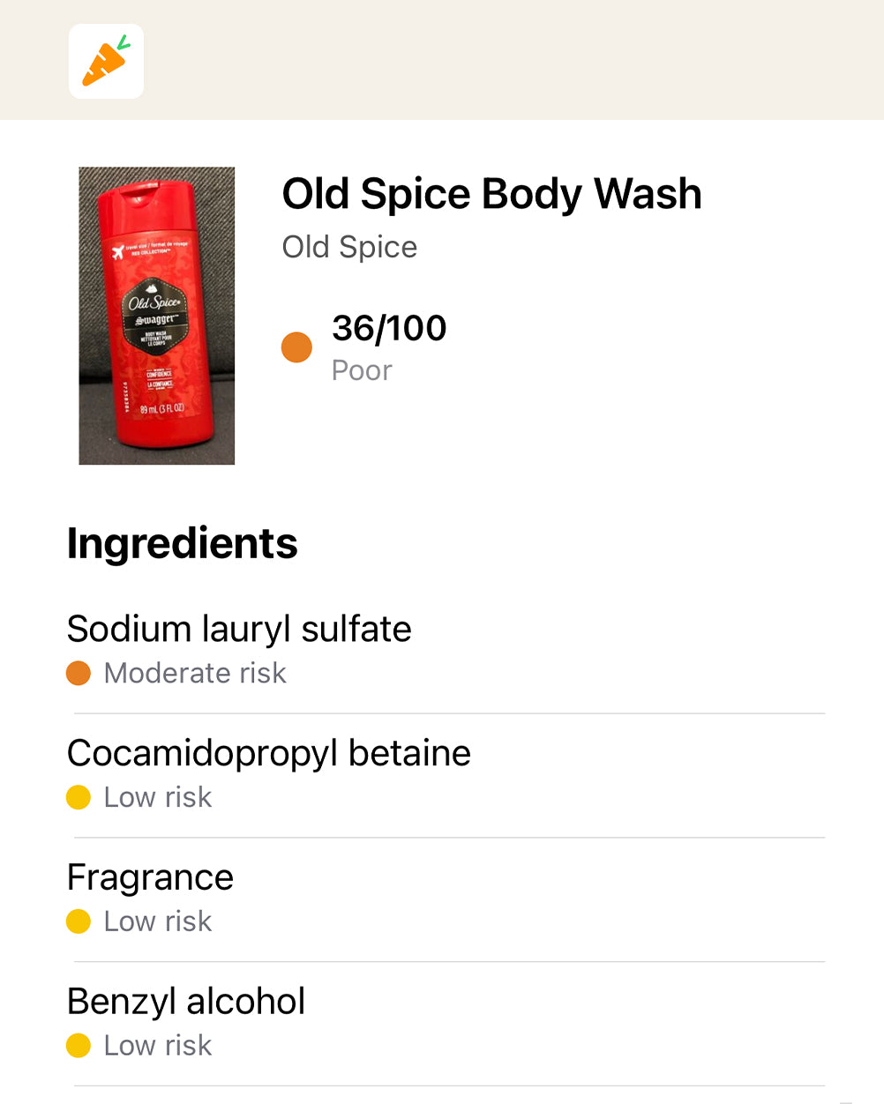The width and height of the screenshot is (884, 1104).
Task: Tap the carrot app logo icon
Action: (106, 61)
